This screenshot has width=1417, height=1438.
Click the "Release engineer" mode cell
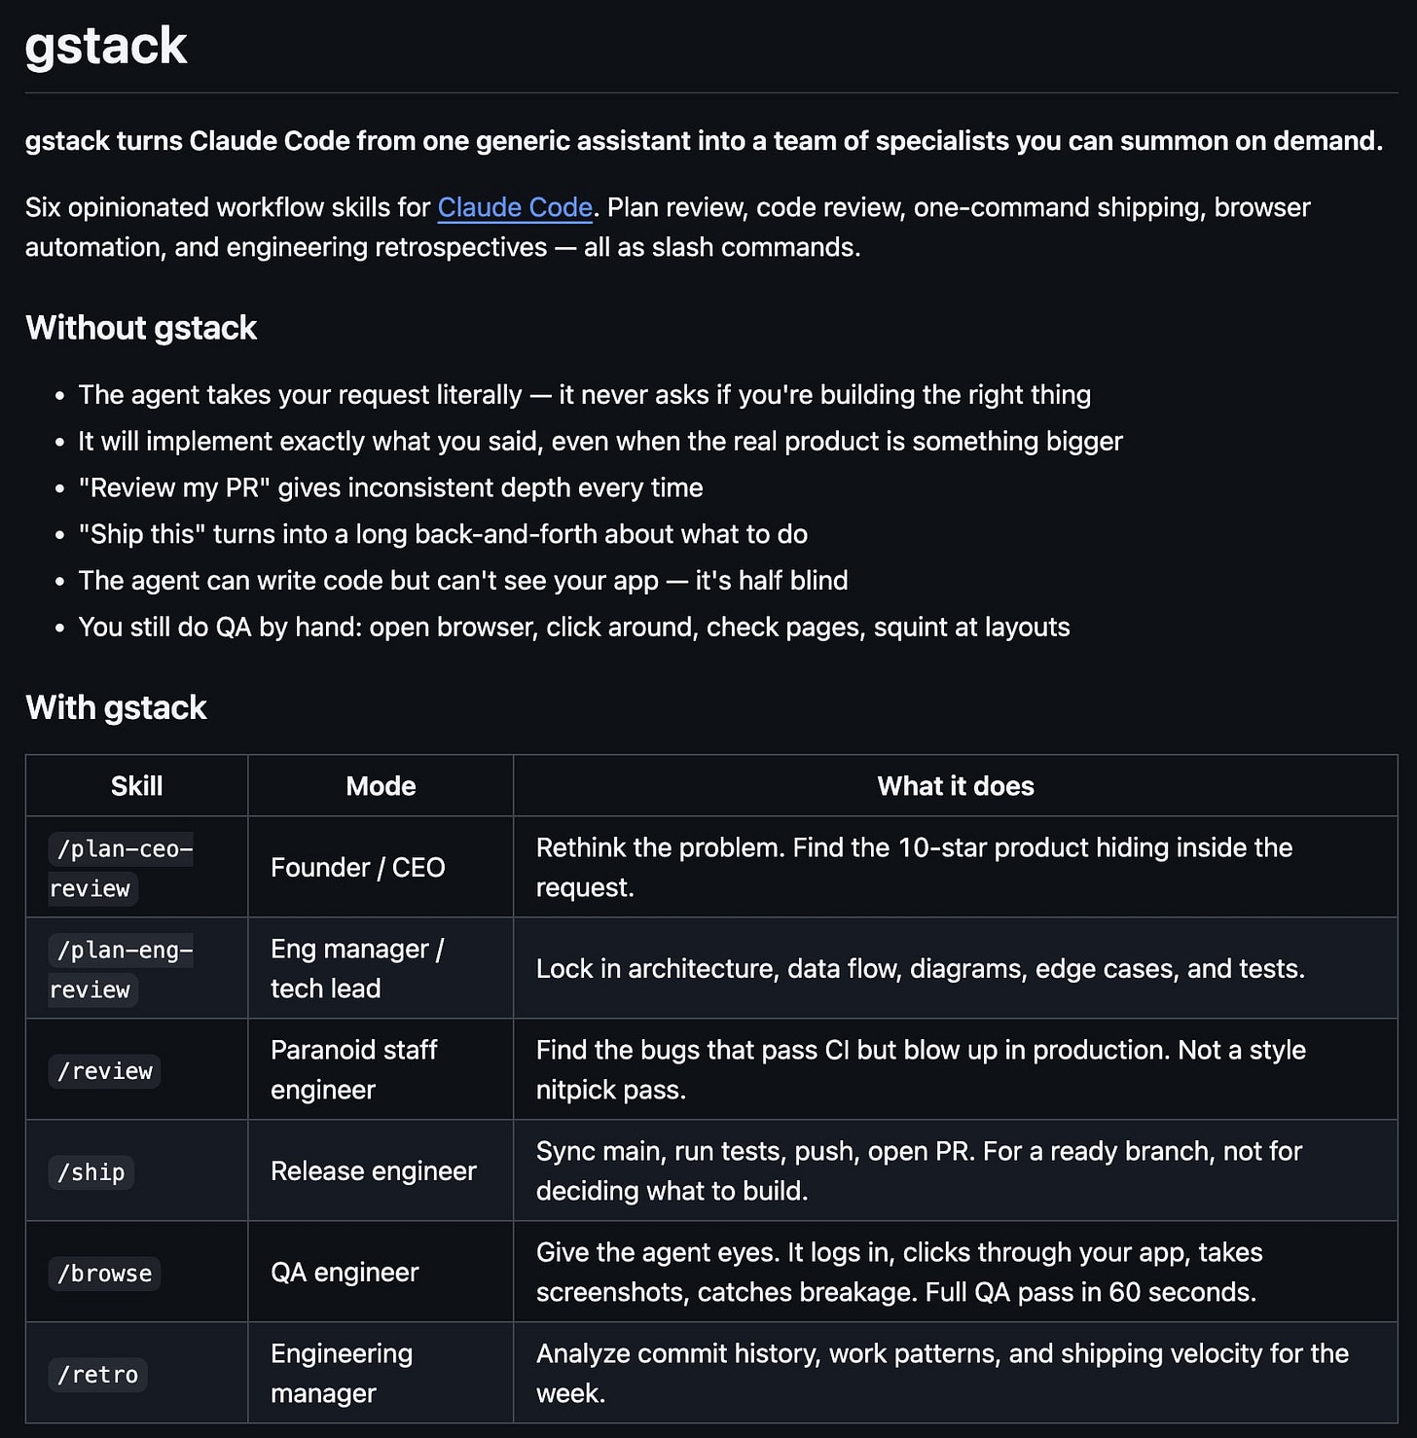(373, 1171)
